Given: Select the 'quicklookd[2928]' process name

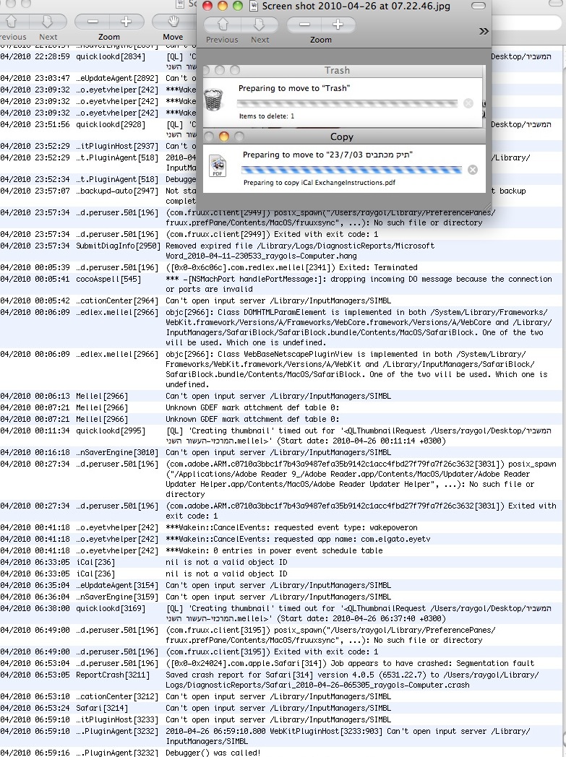Looking at the screenshot, I should 110,124.
